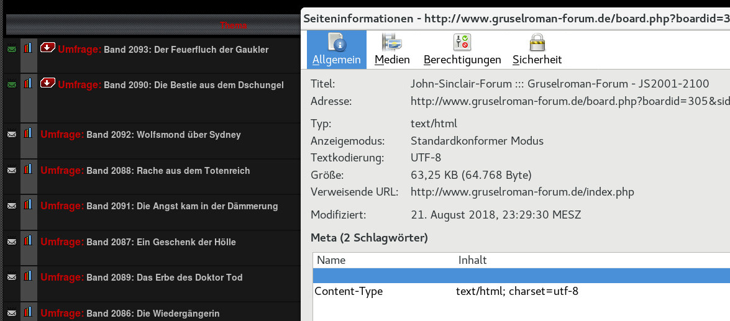The width and height of the screenshot is (730, 321).
Task: Click poll chart icon for Band 2090
Action: pos(29,83)
